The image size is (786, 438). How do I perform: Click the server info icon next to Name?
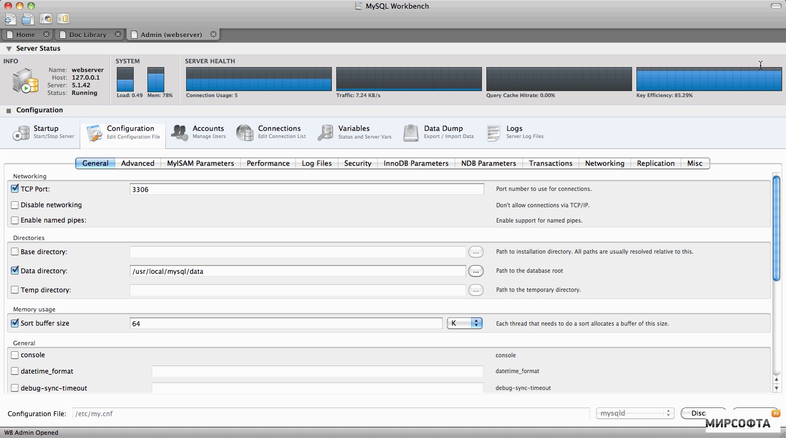[x=25, y=81]
